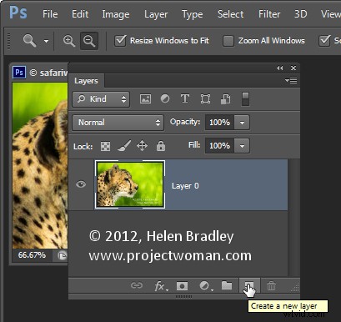Click the panel resize grip at corner
The image size is (341, 322).
[295, 288]
